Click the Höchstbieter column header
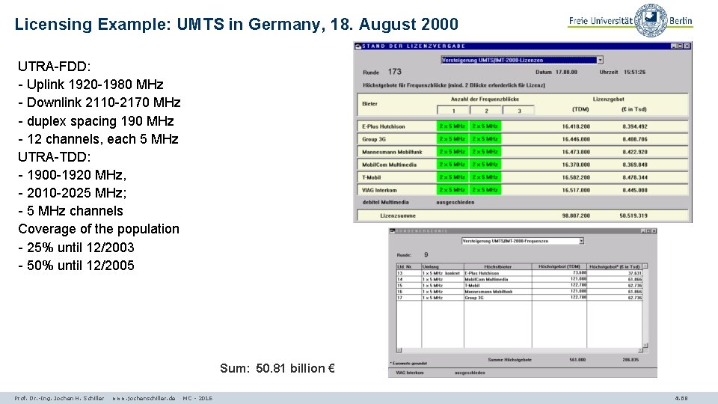This screenshot has height=404, width=718. pos(498,266)
